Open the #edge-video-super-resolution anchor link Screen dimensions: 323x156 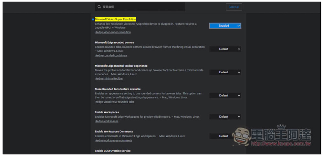(x=113, y=32)
